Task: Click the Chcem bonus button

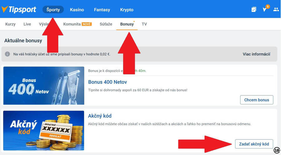Action: tap(257, 100)
